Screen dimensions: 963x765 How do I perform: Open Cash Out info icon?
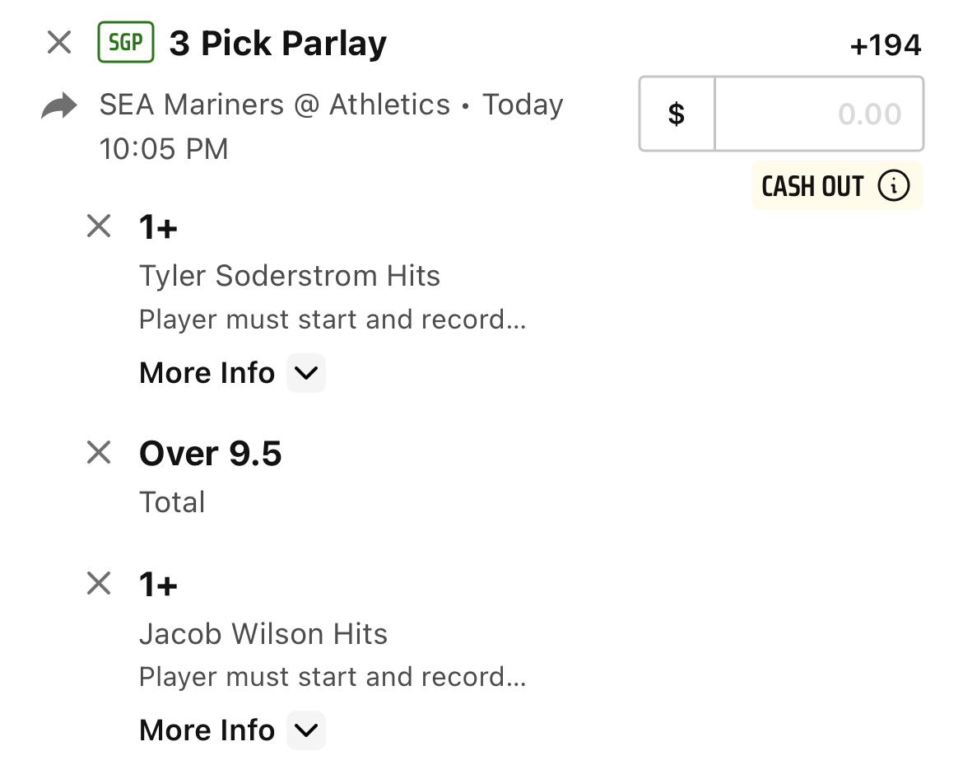coord(893,185)
